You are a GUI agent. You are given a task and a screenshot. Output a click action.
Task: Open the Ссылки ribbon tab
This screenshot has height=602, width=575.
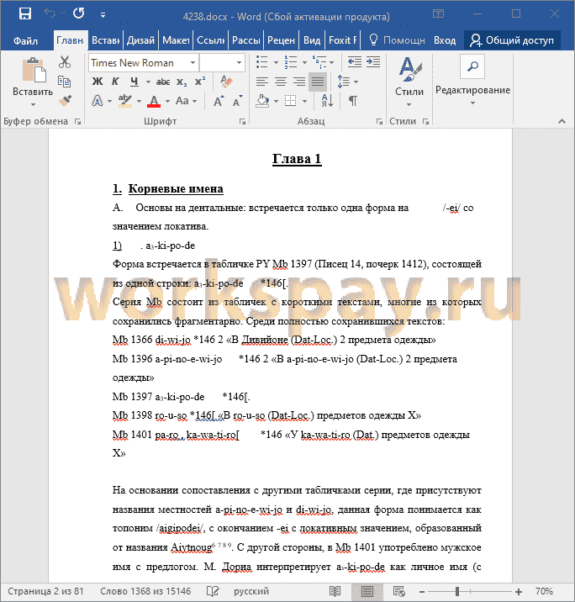coord(210,40)
